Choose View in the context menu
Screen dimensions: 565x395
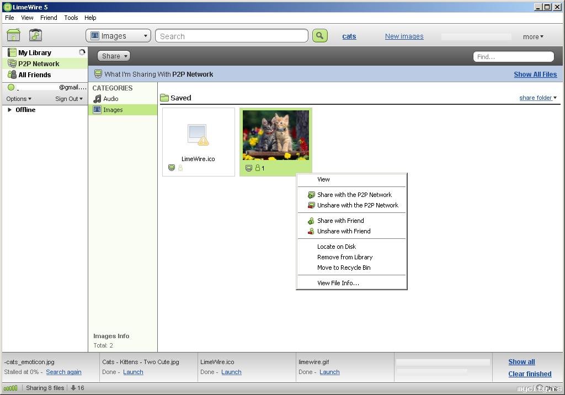[x=351, y=179]
